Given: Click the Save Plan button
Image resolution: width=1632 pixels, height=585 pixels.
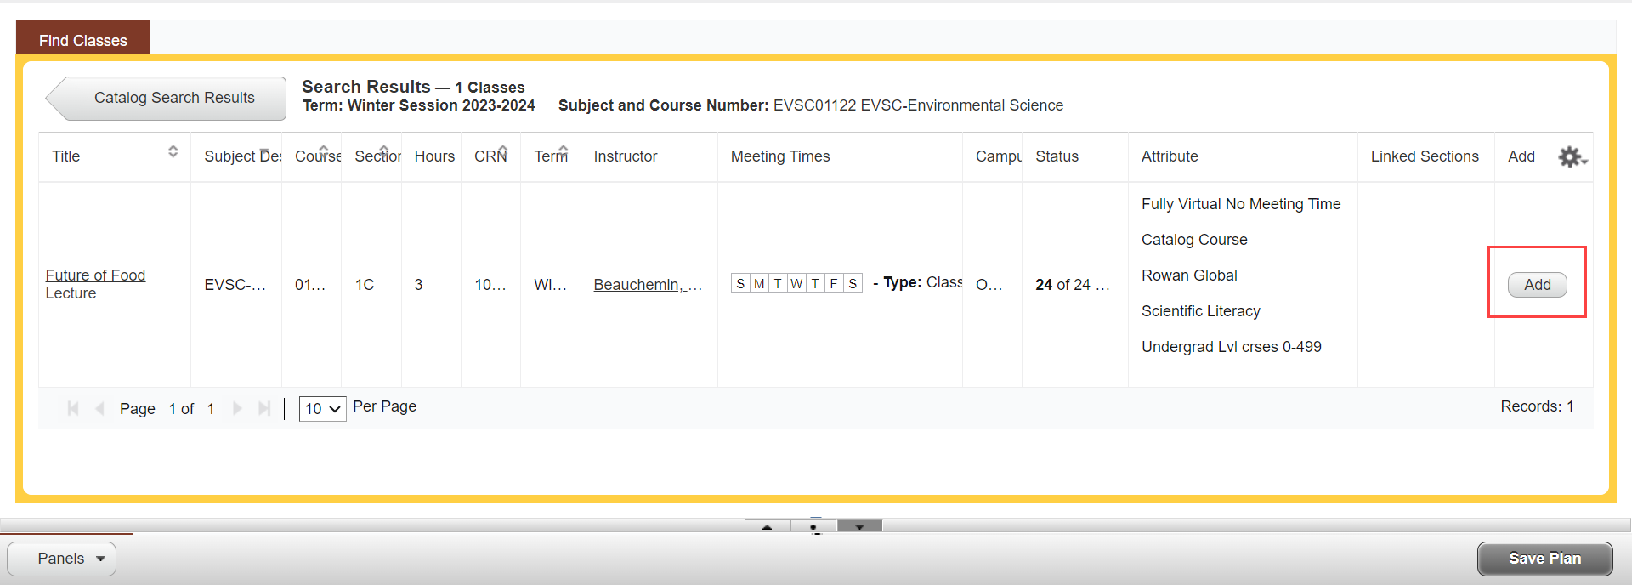Looking at the screenshot, I should pos(1544,559).
